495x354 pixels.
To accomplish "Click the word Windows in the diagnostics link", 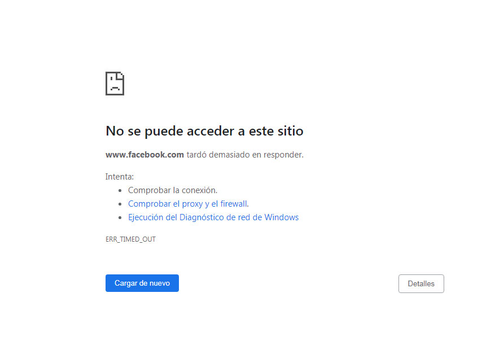I will point(281,217).
